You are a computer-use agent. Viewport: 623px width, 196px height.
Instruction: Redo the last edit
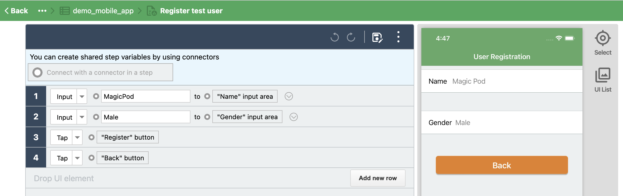pos(351,37)
